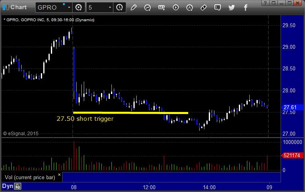
Task: Toggle the Dyn lock icon
Action: point(18,186)
